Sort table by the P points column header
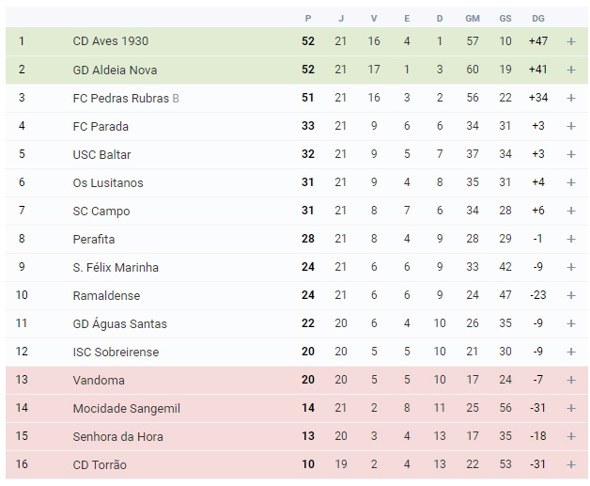The width and height of the screenshot is (590, 486). click(308, 19)
